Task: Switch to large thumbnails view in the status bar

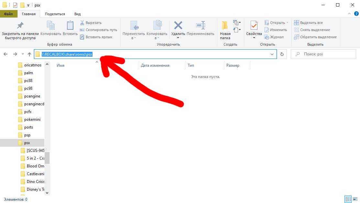Action: [355, 199]
